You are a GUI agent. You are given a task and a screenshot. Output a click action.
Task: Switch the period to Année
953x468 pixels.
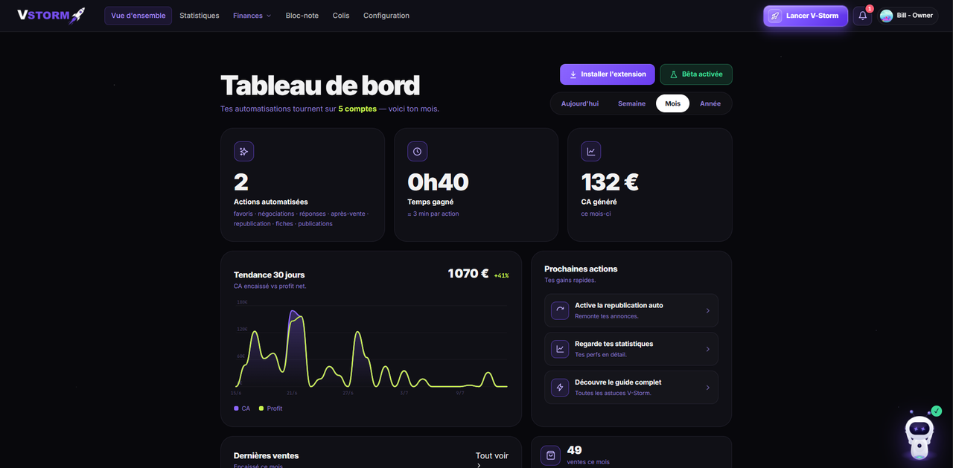point(710,103)
